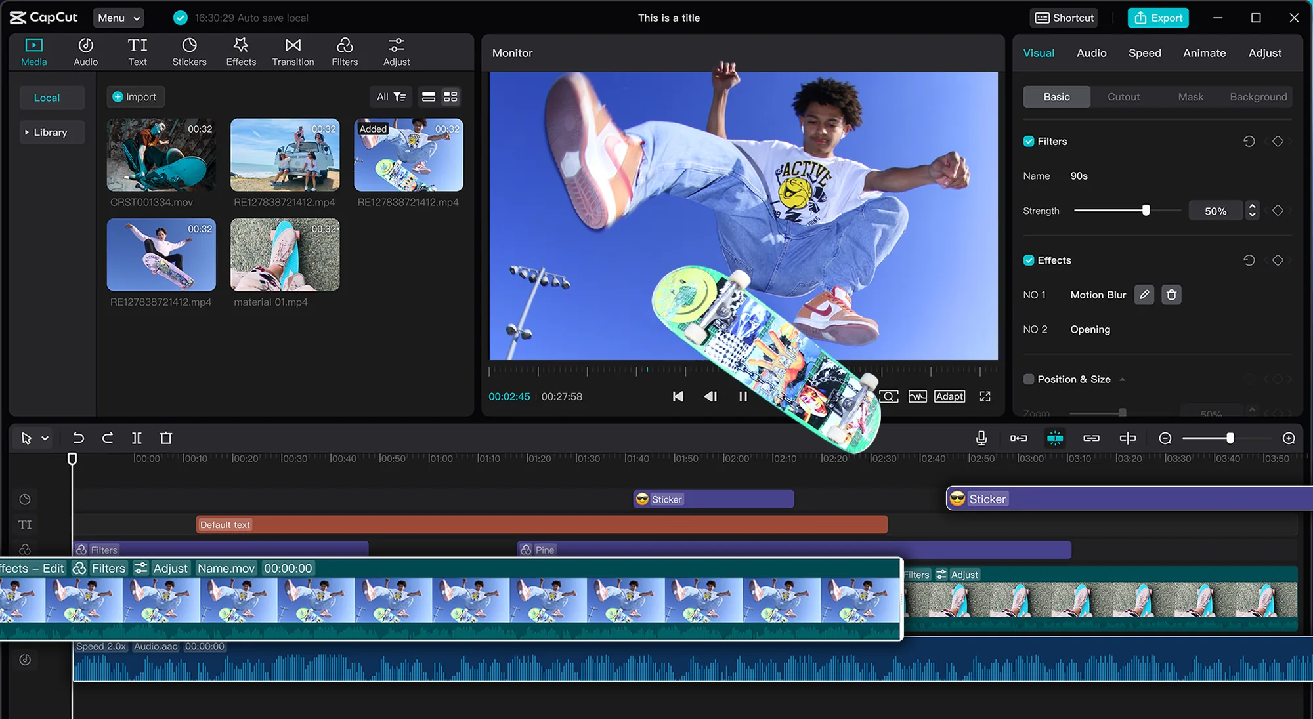
Task: Toggle auto snapping icon
Action: click(1055, 438)
